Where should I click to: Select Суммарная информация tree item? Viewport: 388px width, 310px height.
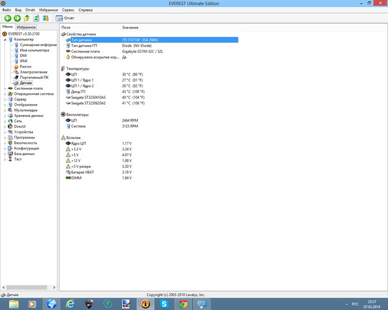(38, 45)
